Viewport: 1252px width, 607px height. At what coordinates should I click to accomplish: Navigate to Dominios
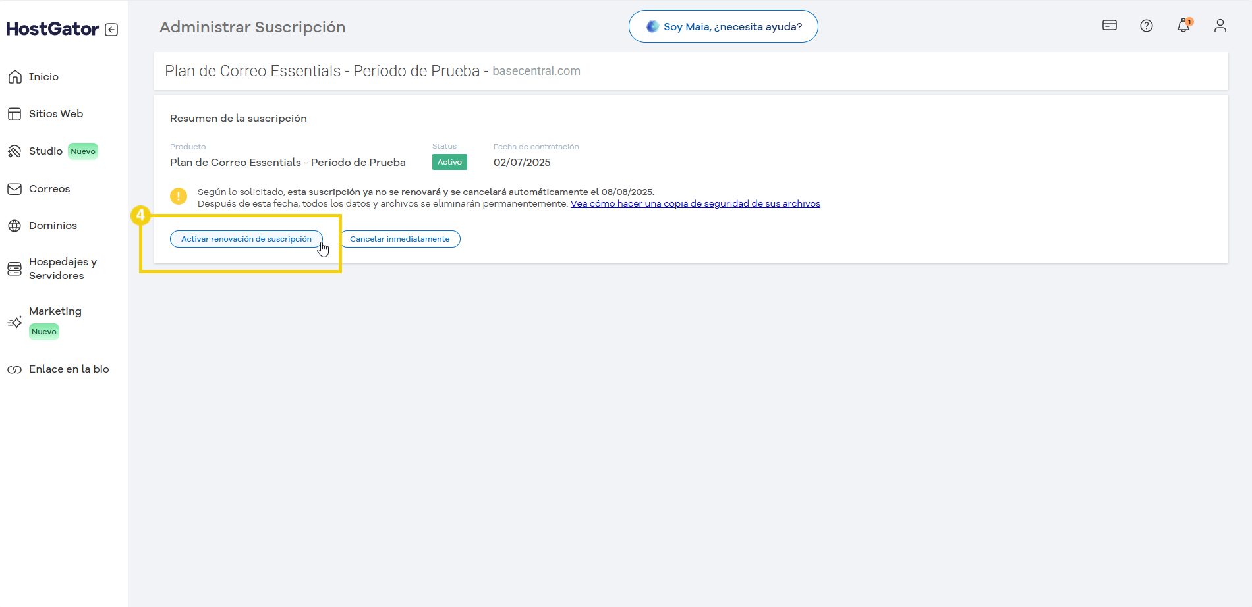pos(53,226)
